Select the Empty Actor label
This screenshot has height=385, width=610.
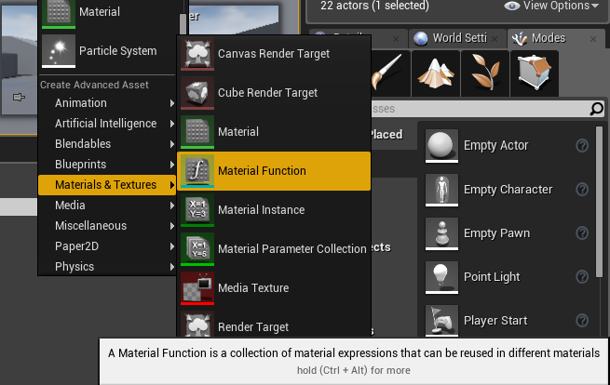pyautogui.click(x=496, y=146)
